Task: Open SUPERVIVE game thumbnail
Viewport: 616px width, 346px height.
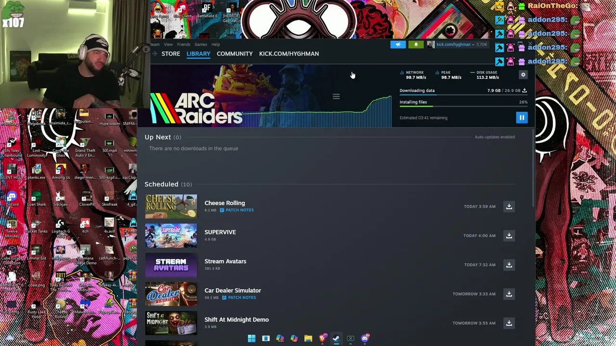Action: 171,235
